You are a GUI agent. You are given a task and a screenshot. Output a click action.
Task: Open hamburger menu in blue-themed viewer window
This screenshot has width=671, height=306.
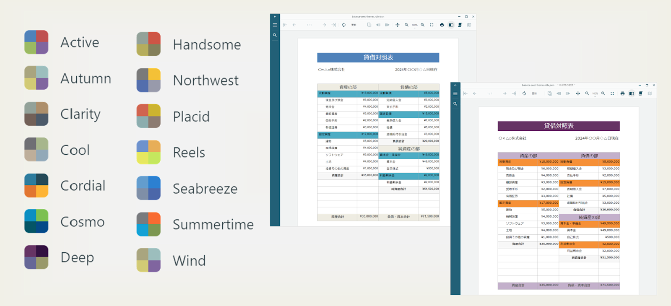(275, 25)
